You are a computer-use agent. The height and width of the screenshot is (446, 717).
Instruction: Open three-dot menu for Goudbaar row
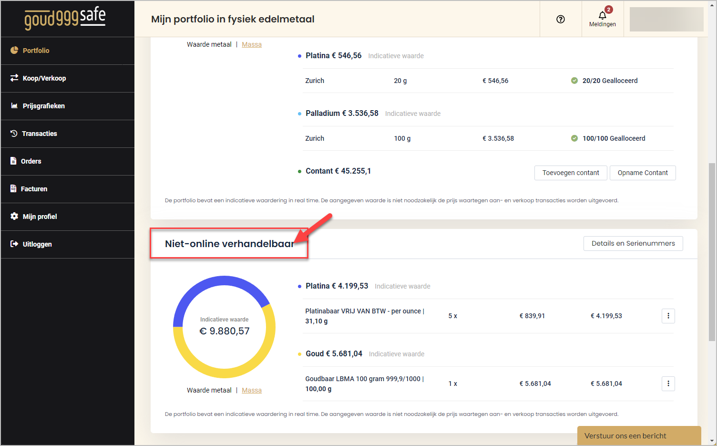pos(668,384)
